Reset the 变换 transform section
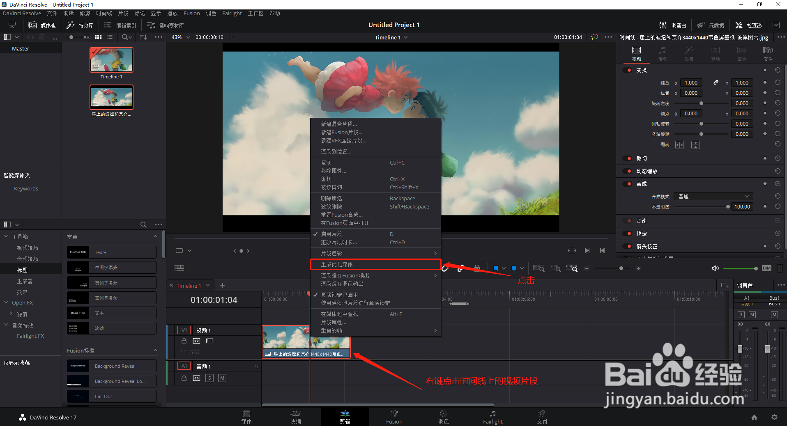This screenshot has width=787, height=426. point(778,70)
